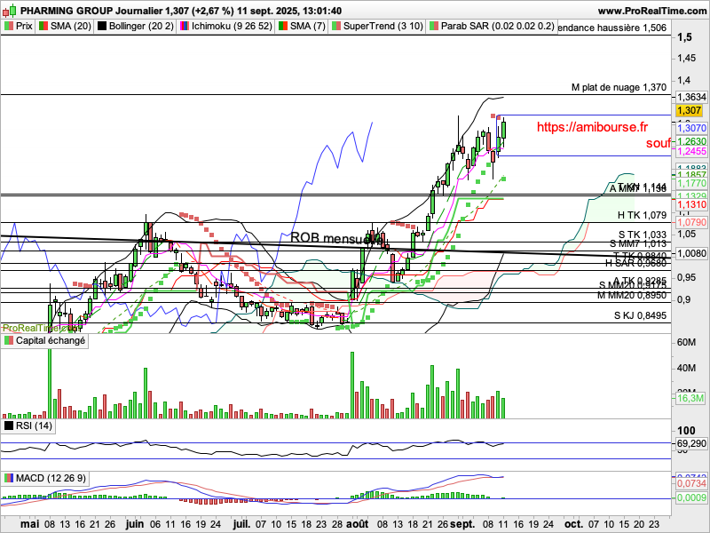Select the 'juin' month marker
The width and height of the screenshot is (710, 533).
pyautogui.click(x=136, y=524)
